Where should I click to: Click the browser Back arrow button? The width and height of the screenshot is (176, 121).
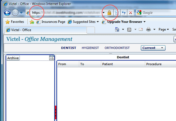pos(7,12)
